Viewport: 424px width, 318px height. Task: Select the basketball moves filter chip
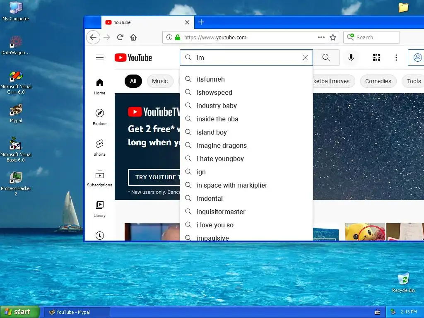click(334, 81)
